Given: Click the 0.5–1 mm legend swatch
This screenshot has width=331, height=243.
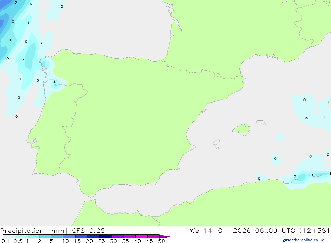Looking at the screenshot, I should 21,236.
